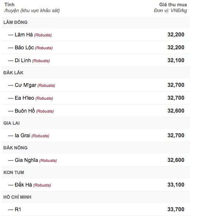Image resolution: width=198 pixels, height=216 pixels.
Task: Open the ĐẮK NÔNG province header
Action: click(16, 148)
